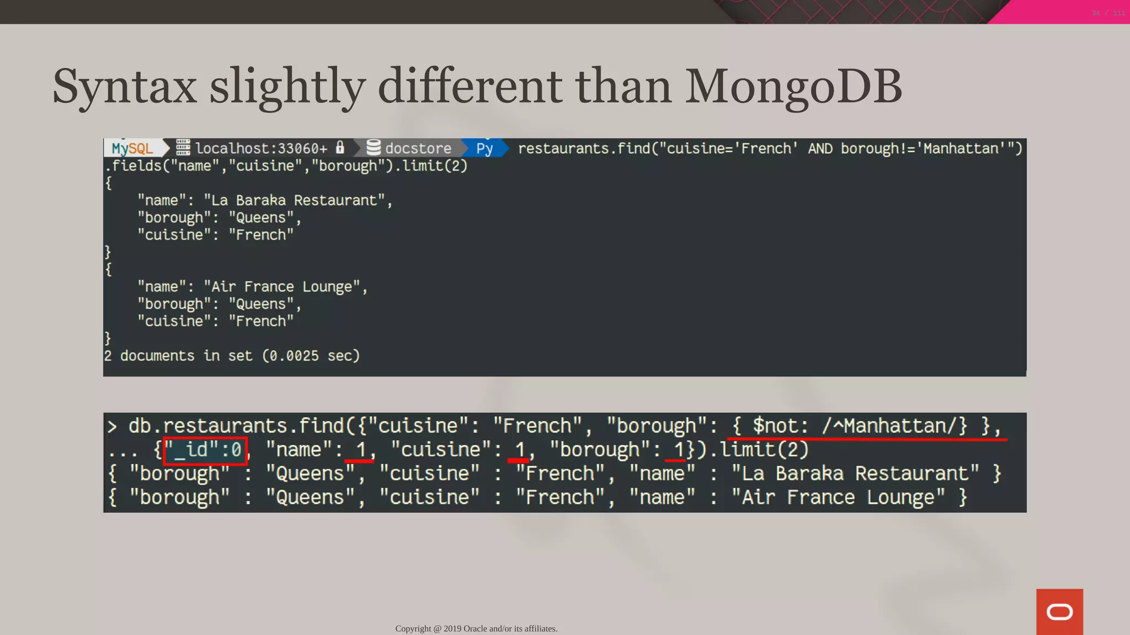Click the "2 documents in set" status line

232,356
